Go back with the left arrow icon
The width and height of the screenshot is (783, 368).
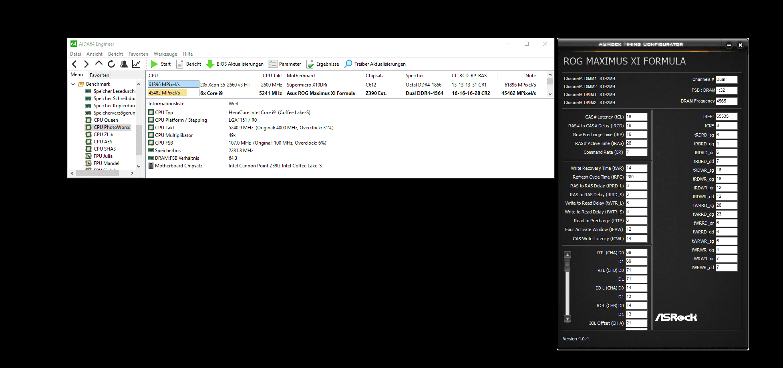[x=74, y=64]
